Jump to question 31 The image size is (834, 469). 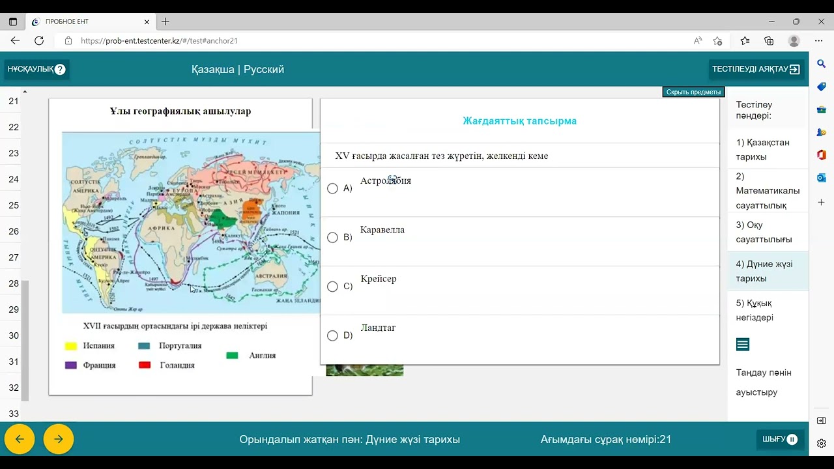[14, 362]
